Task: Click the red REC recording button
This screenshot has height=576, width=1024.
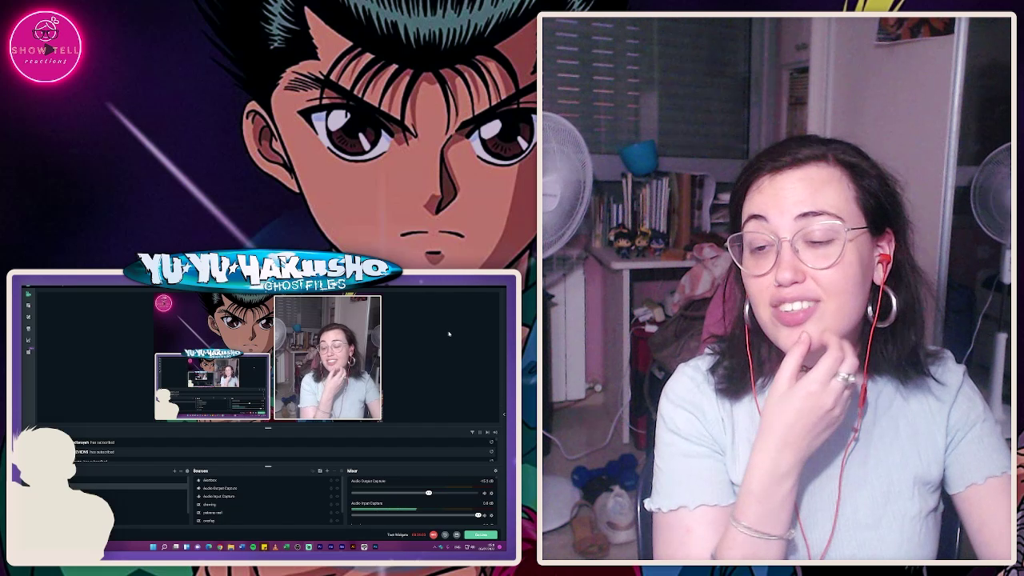Action: click(432, 534)
